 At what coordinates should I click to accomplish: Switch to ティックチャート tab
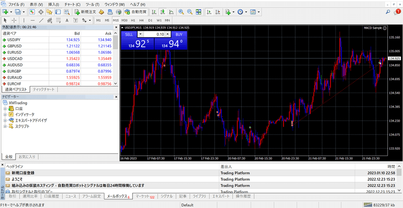(44, 90)
